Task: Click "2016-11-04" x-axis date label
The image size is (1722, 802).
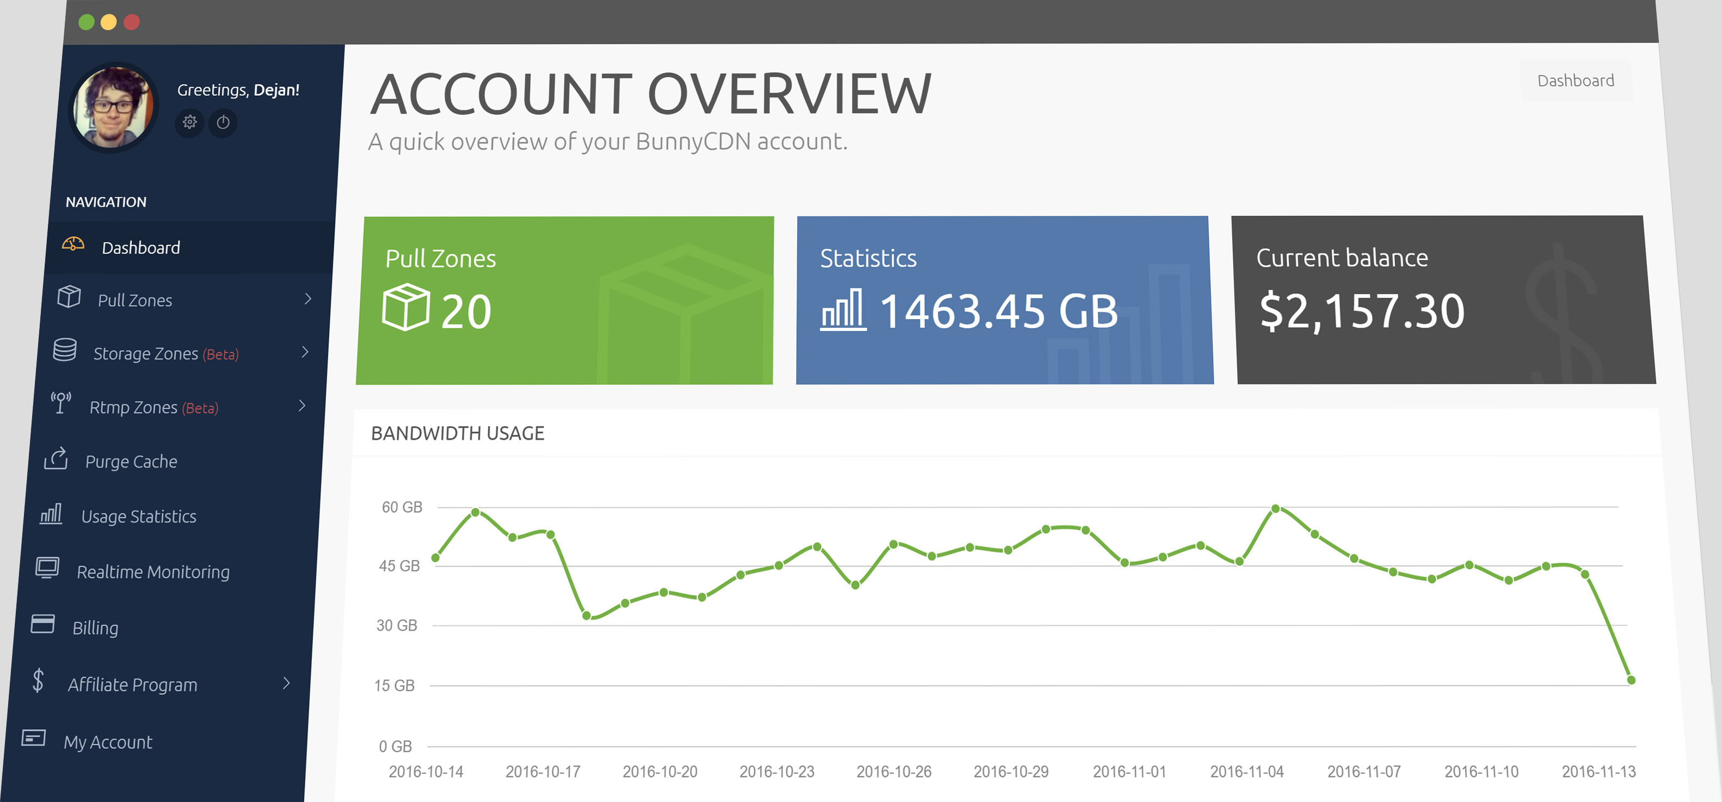Action: pyautogui.click(x=1247, y=772)
